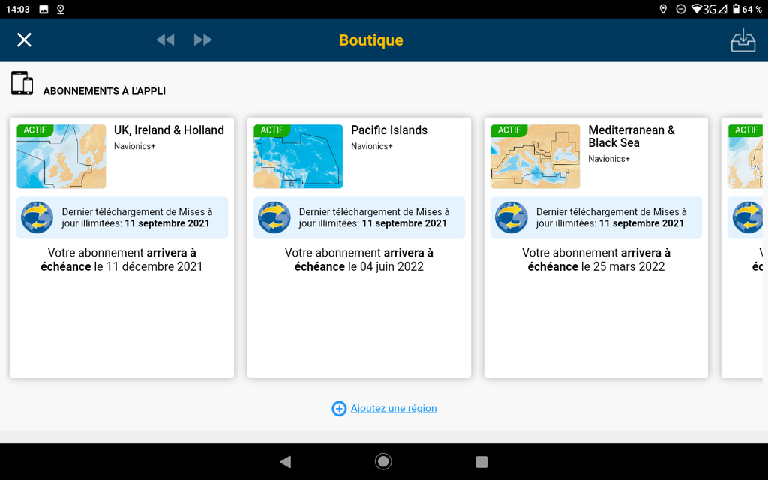Viewport: 768px width, 480px height.
Task: Tap Navionics+ under Pacific Islands
Action: coord(372,146)
